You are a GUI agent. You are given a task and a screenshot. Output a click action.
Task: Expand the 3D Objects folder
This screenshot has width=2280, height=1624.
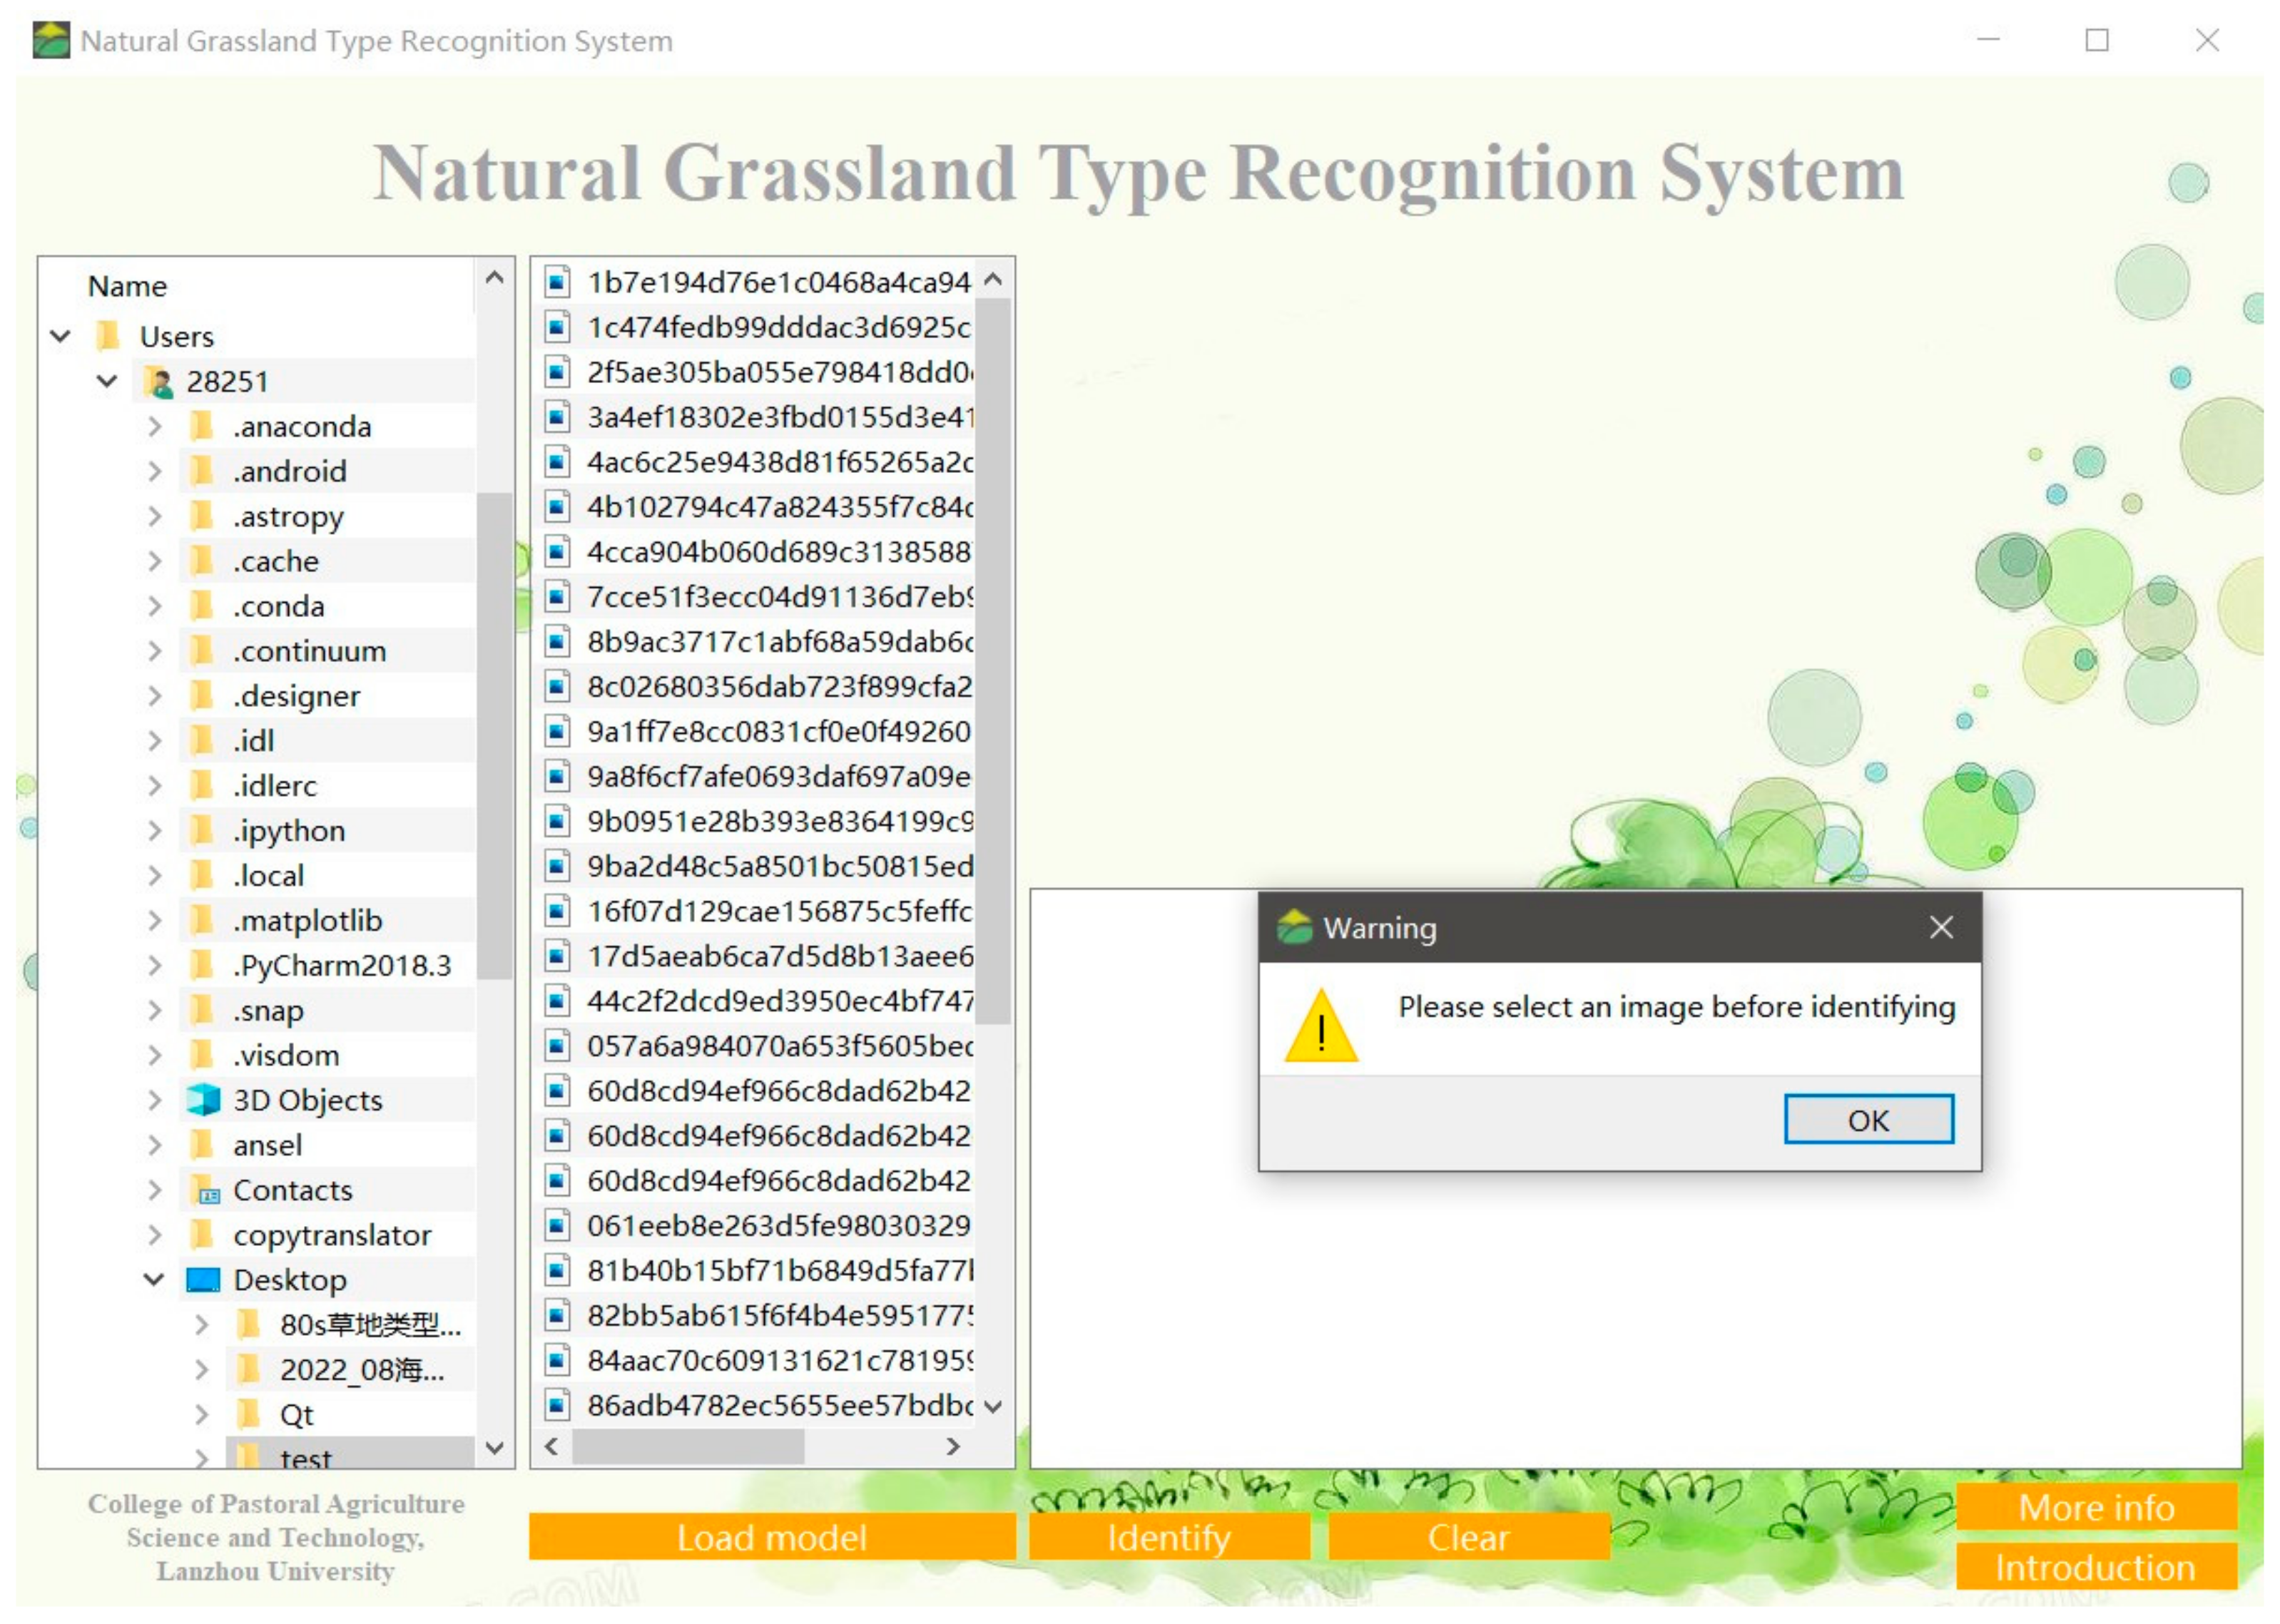(x=154, y=1100)
